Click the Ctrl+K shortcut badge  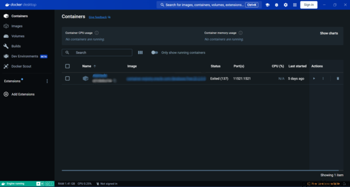(252, 5)
